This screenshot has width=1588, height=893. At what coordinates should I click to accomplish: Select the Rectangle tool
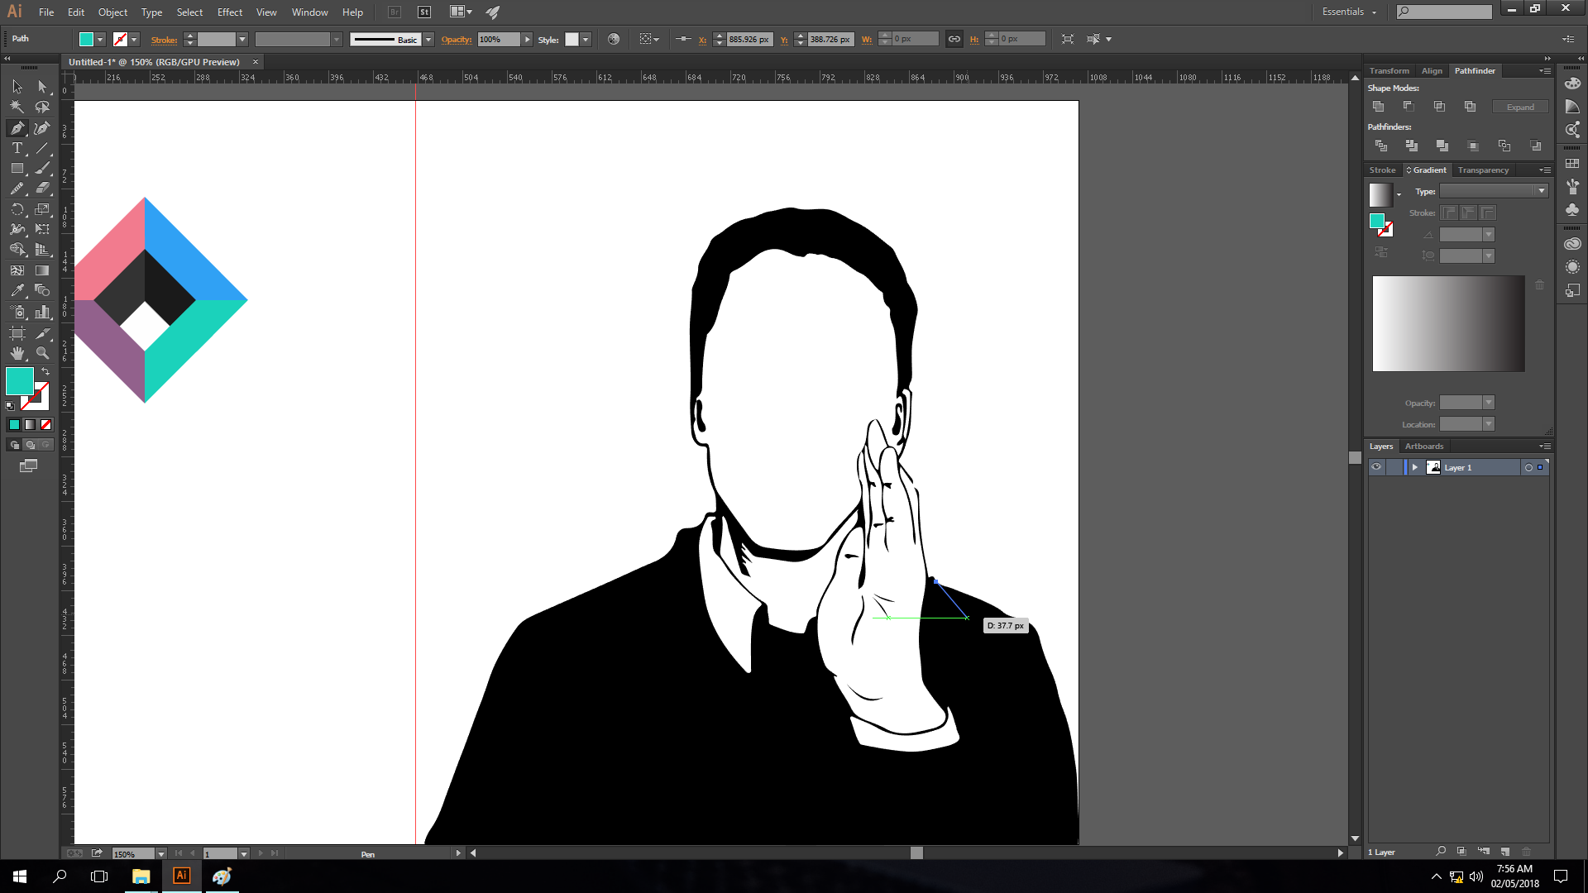click(x=17, y=168)
